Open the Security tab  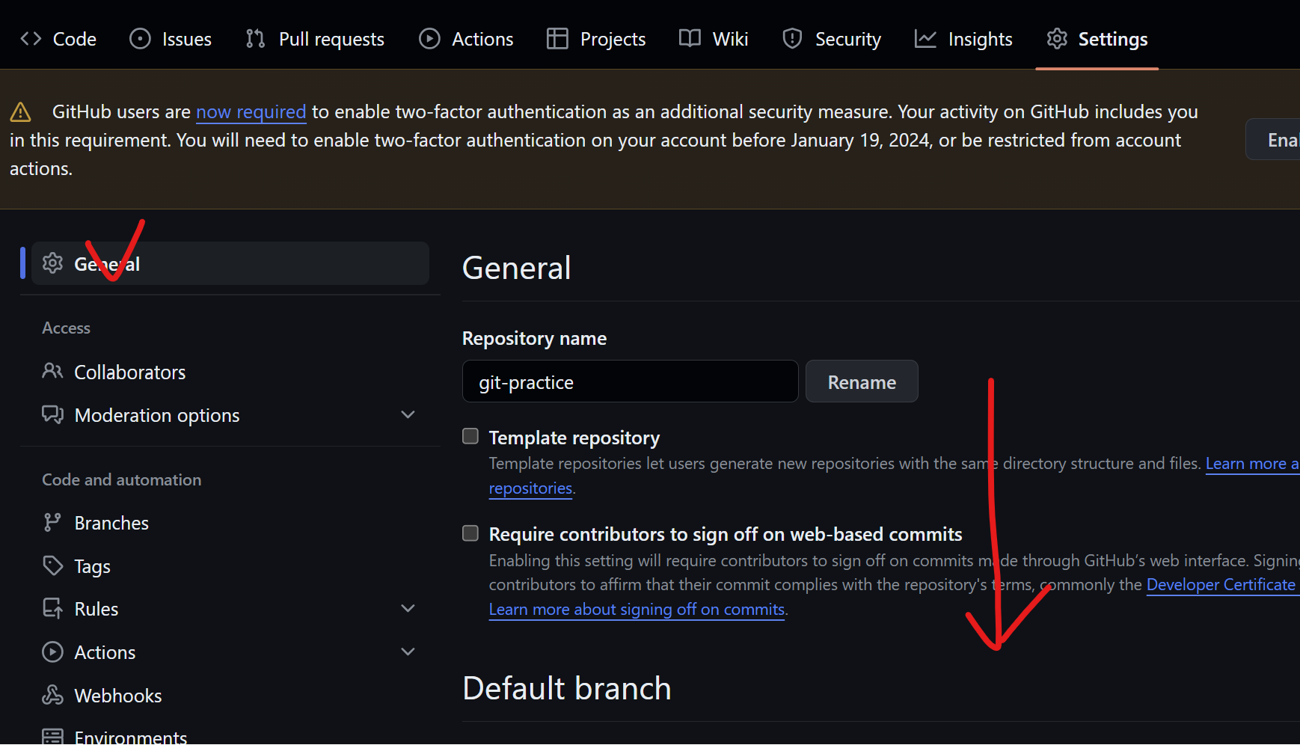pyautogui.click(x=832, y=39)
